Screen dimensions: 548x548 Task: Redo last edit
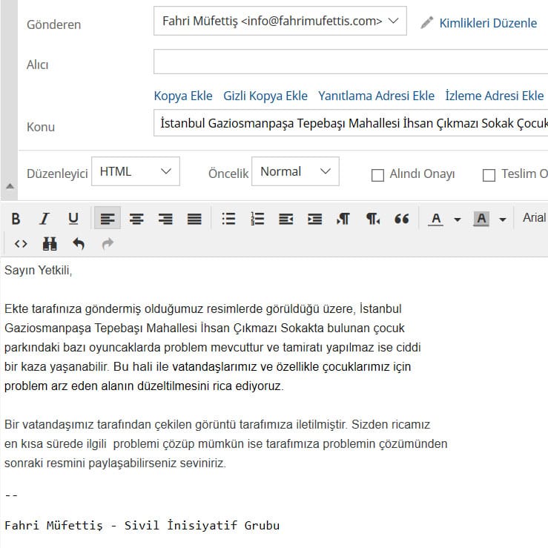click(x=108, y=243)
